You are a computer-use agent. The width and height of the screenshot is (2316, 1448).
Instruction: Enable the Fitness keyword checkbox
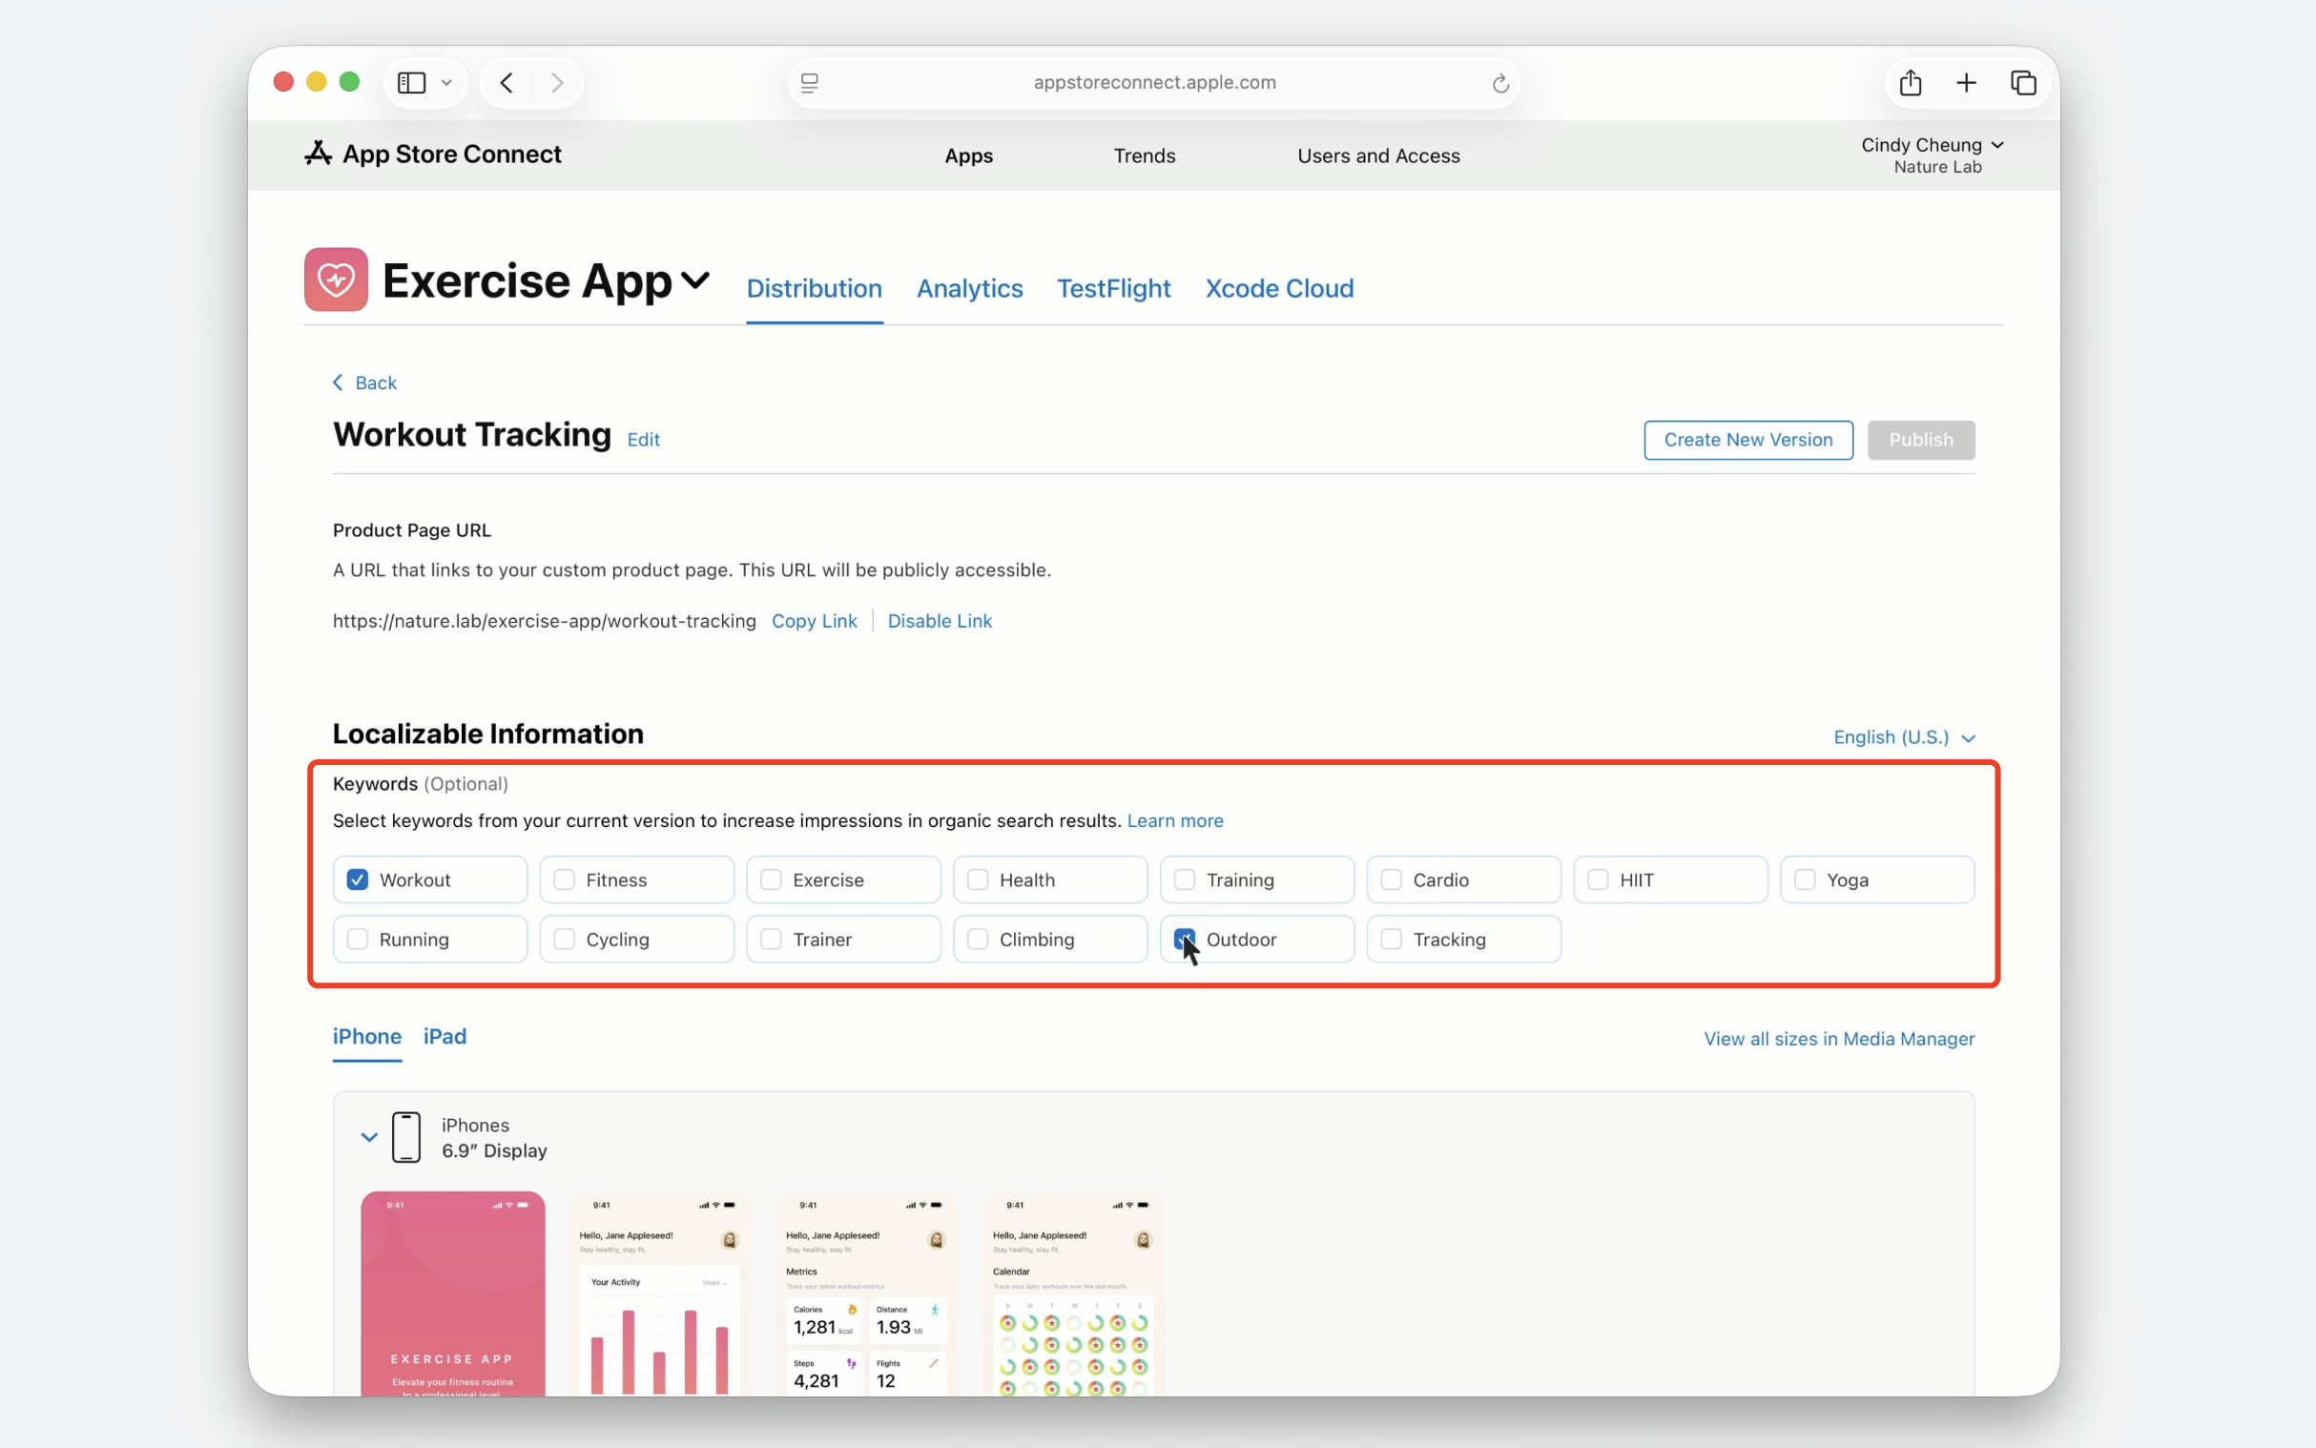[x=564, y=879]
